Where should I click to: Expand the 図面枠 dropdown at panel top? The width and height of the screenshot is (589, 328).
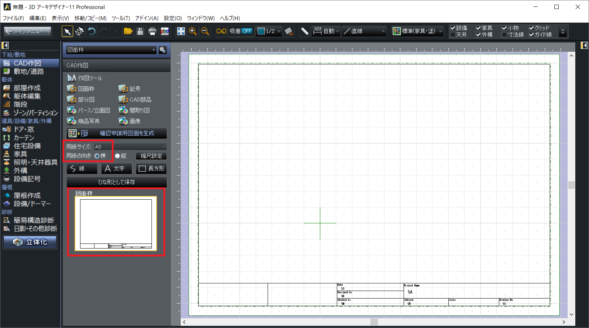[111, 50]
